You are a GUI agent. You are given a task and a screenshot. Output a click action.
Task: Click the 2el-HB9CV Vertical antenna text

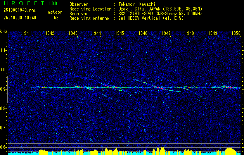(x=151, y=18)
